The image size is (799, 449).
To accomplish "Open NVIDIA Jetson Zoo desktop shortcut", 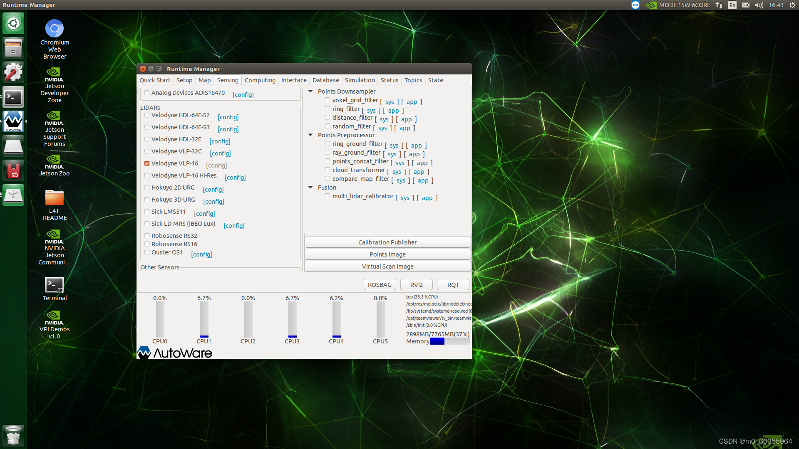I will point(55,160).
